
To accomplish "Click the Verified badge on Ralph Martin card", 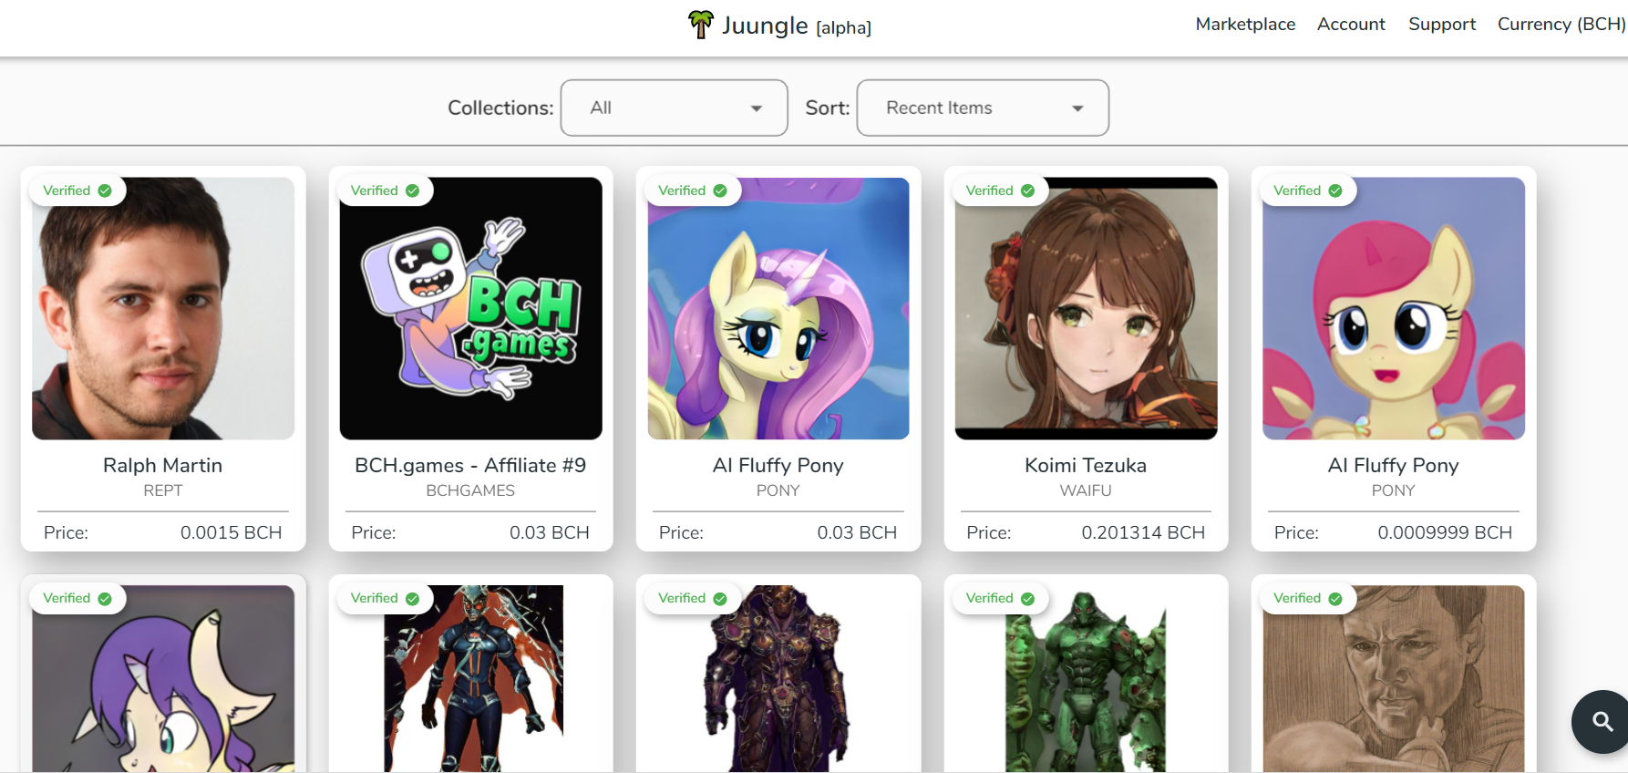I will coord(77,191).
